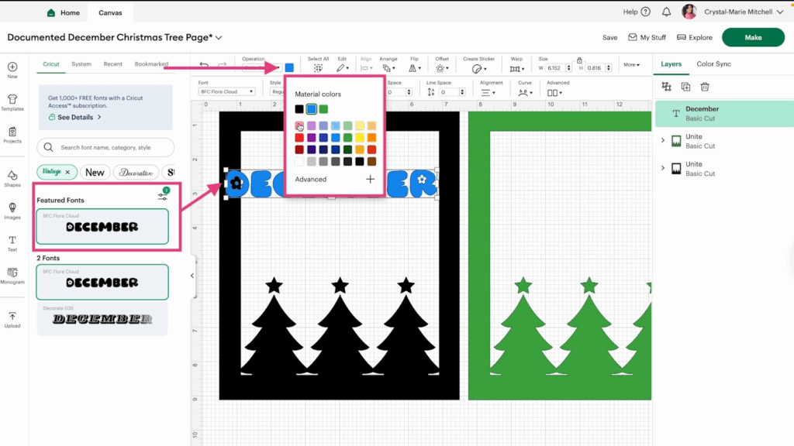The height and width of the screenshot is (446, 794).
Task: Click the green Make button
Action: [753, 37]
